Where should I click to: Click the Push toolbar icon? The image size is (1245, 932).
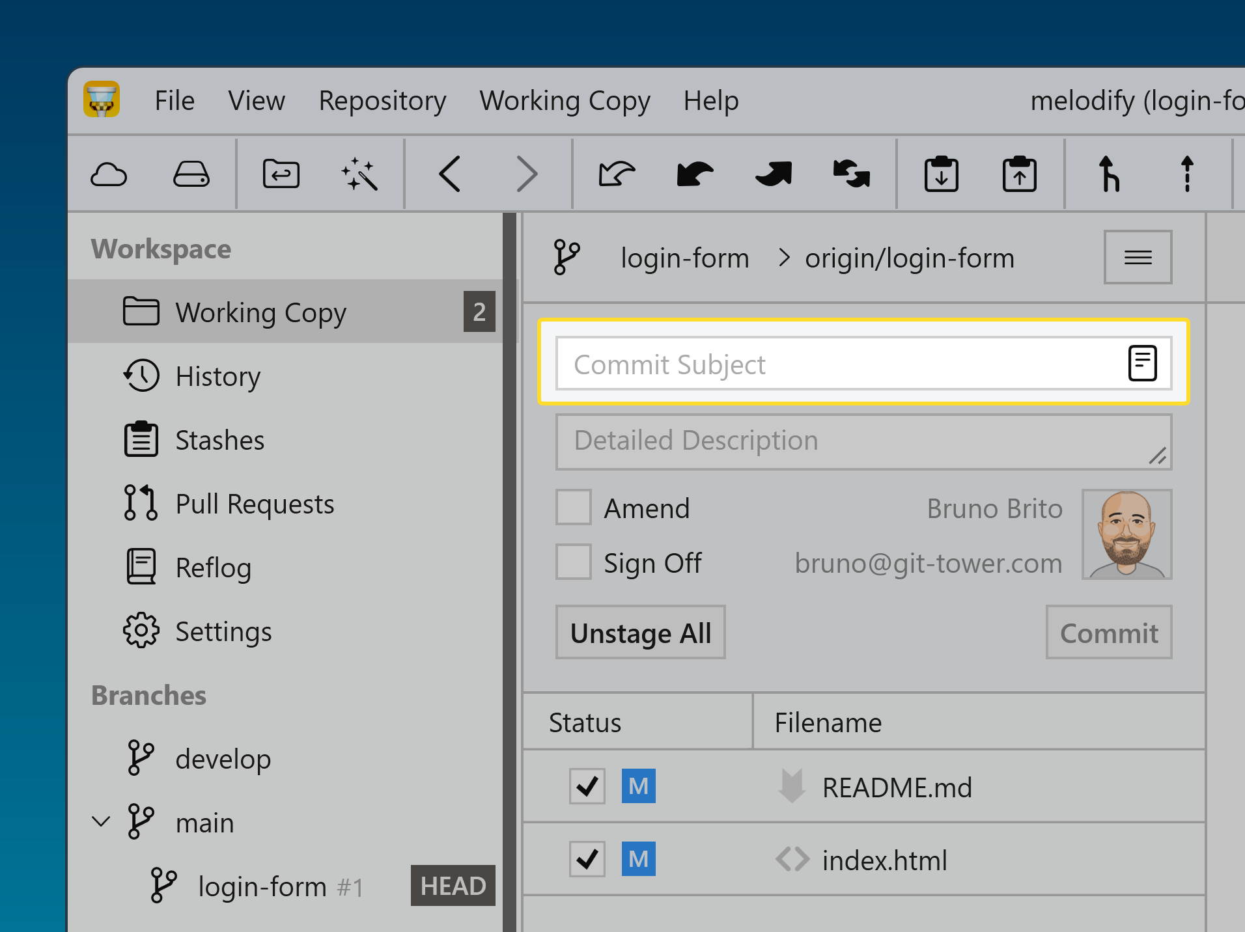point(772,174)
